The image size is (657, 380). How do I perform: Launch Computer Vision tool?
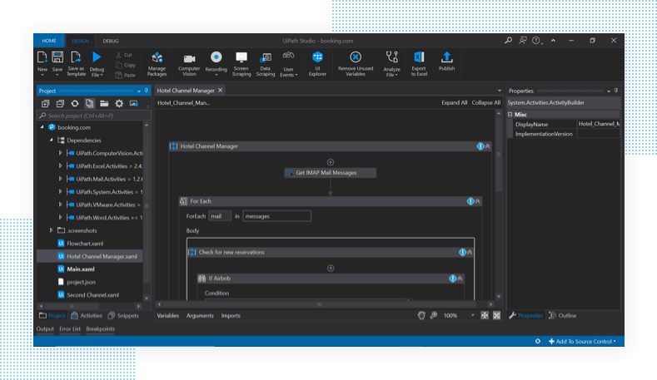(189, 65)
